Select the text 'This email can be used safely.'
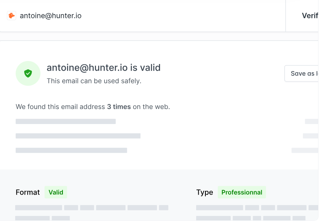This screenshot has height=223, width=320. [x=94, y=81]
